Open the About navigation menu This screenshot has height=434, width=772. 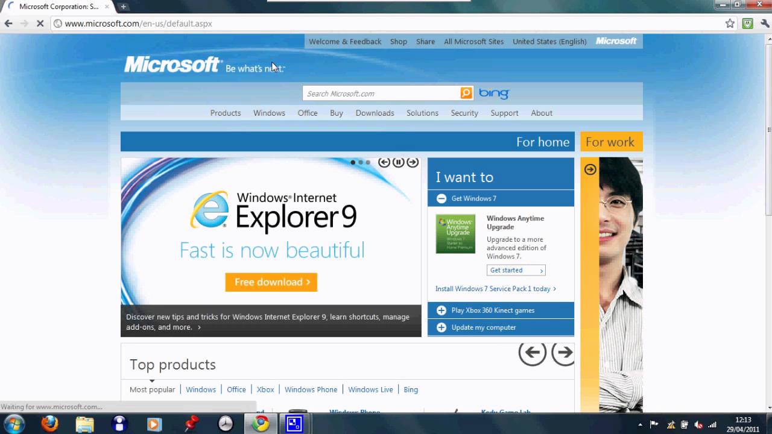(x=542, y=113)
